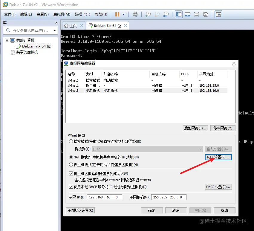
Task: Click the 名称 column header
Action: tap(75, 74)
